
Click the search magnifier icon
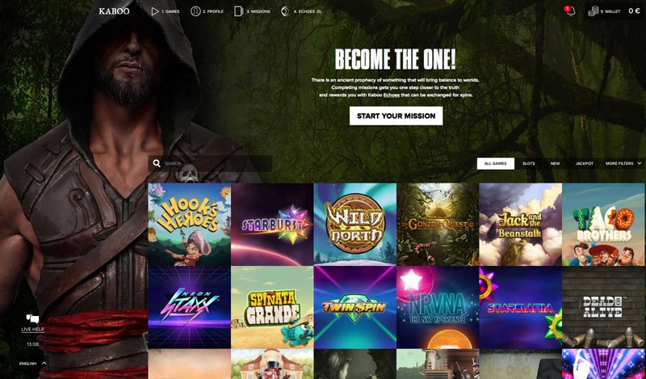(157, 163)
